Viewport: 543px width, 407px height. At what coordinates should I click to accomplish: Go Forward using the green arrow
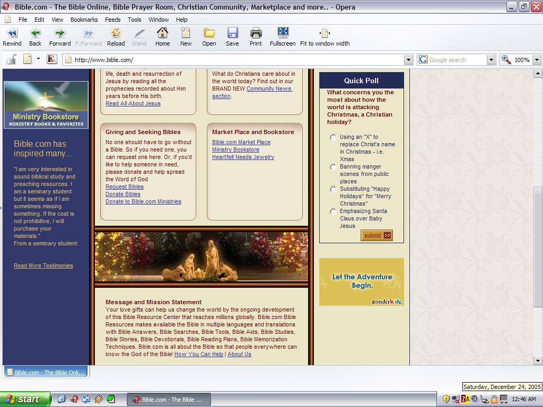pos(60,37)
